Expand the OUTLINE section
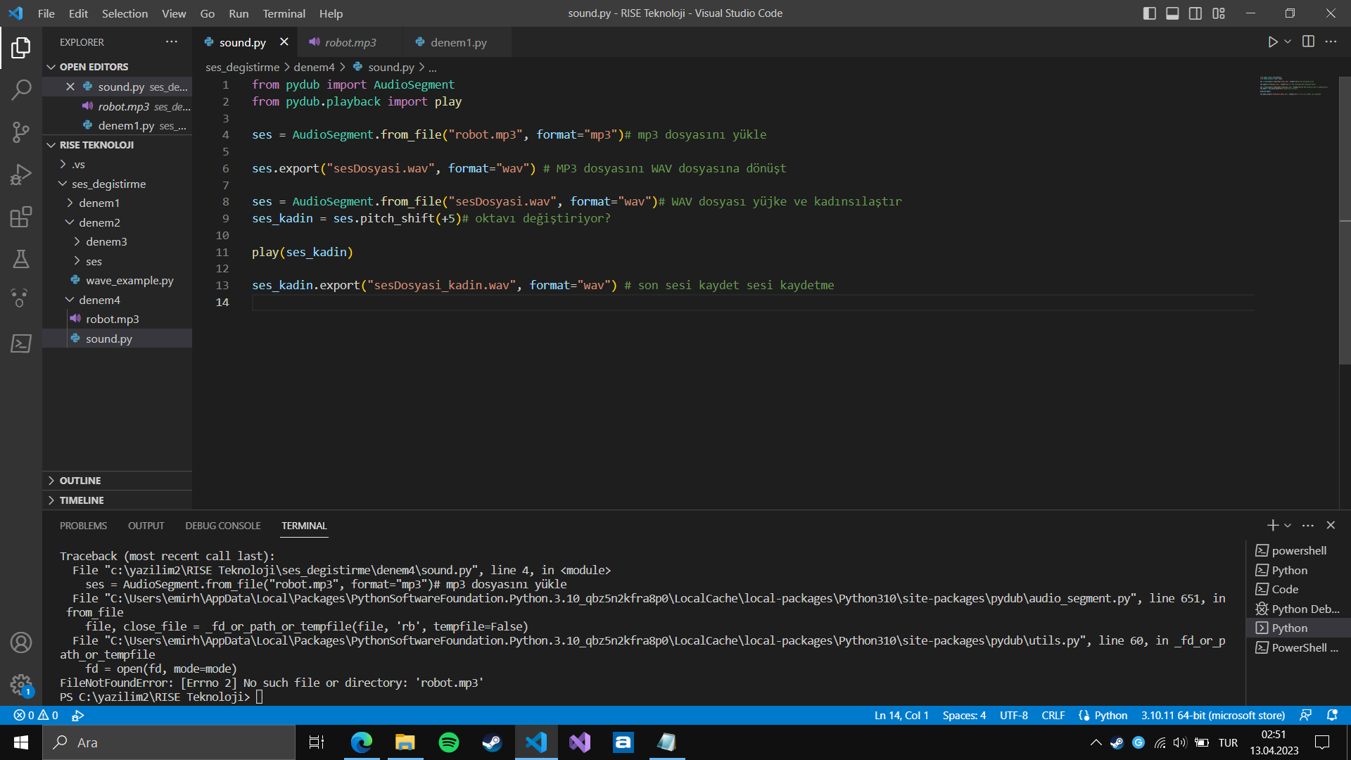1351x760 pixels. pyautogui.click(x=80, y=481)
